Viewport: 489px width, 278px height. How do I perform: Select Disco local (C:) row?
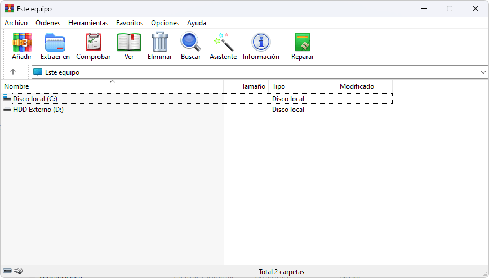tap(197, 99)
